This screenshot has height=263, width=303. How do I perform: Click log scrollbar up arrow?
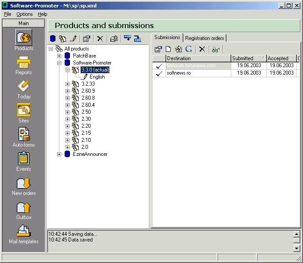tap(296, 234)
